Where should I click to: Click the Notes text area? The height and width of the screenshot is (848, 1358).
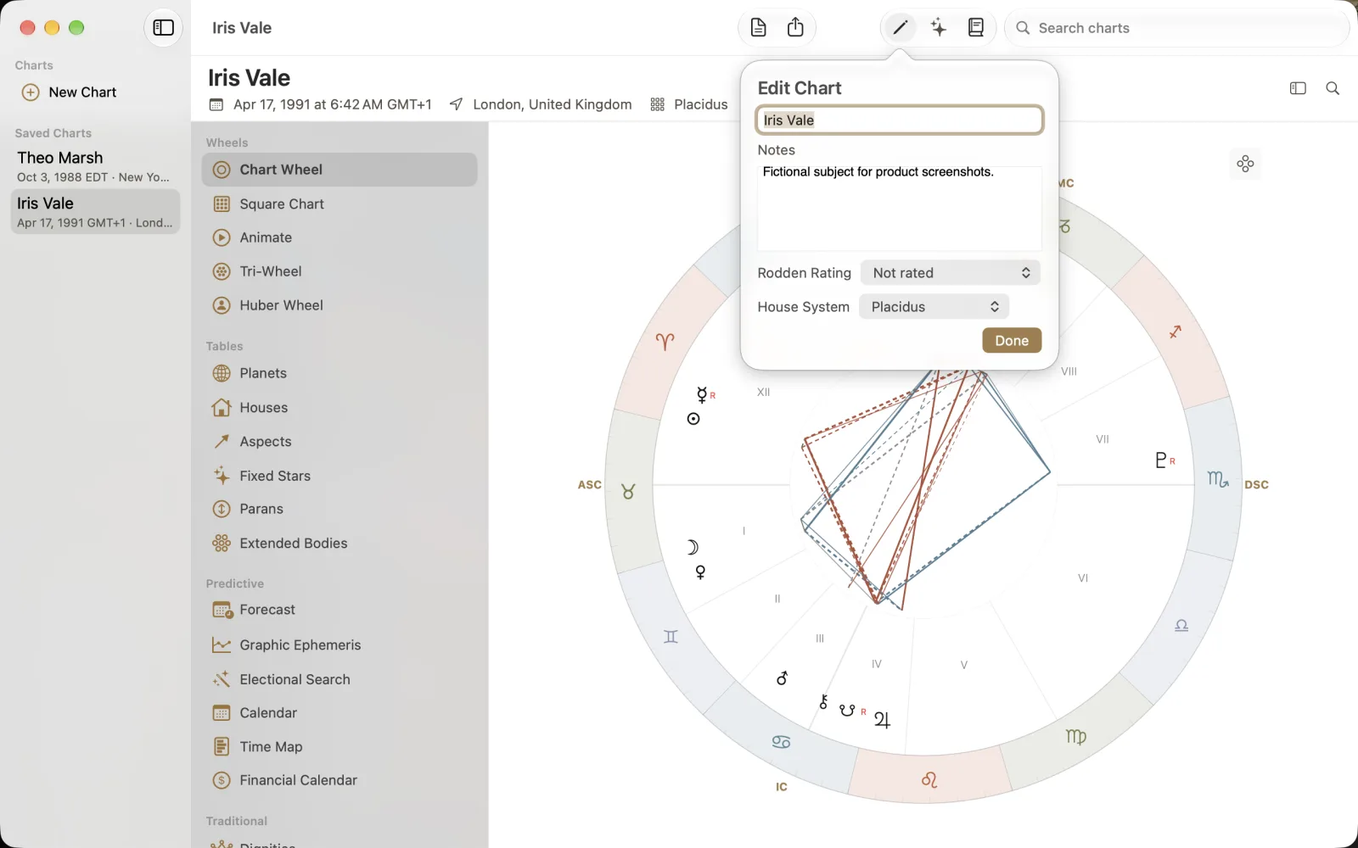click(x=900, y=209)
